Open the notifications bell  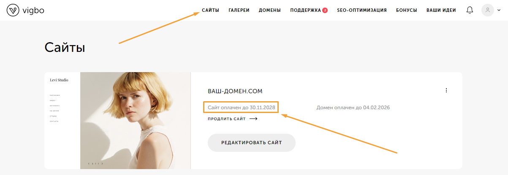pyautogui.click(x=470, y=10)
